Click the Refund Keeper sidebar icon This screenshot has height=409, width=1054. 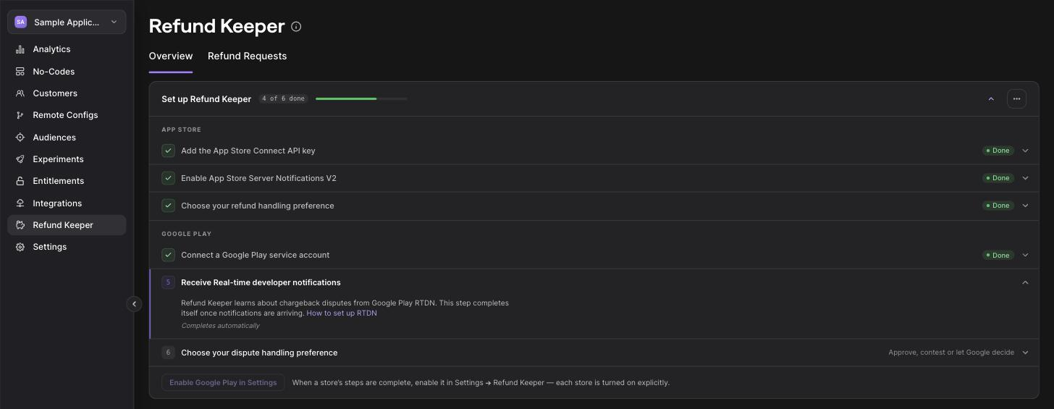[x=20, y=225]
